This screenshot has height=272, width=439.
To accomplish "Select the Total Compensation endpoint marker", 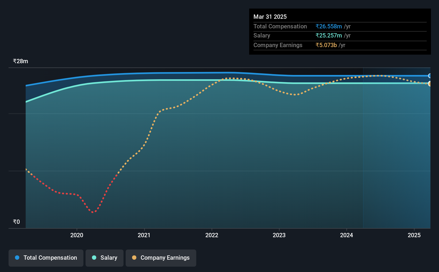I will pyautogui.click(x=430, y=76).
